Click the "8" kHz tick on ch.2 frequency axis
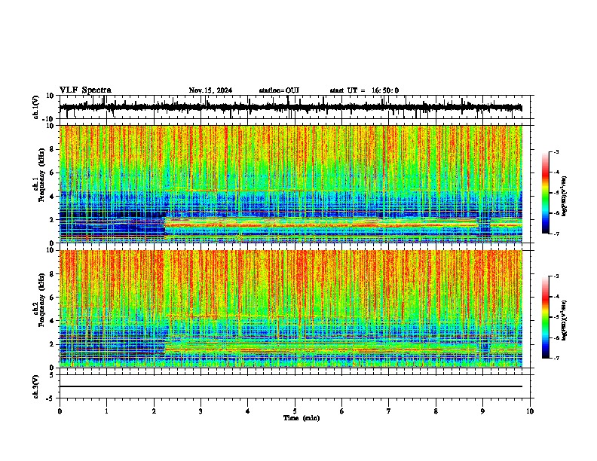This screenshot has width=597, height=461. (x=52, y=273)
